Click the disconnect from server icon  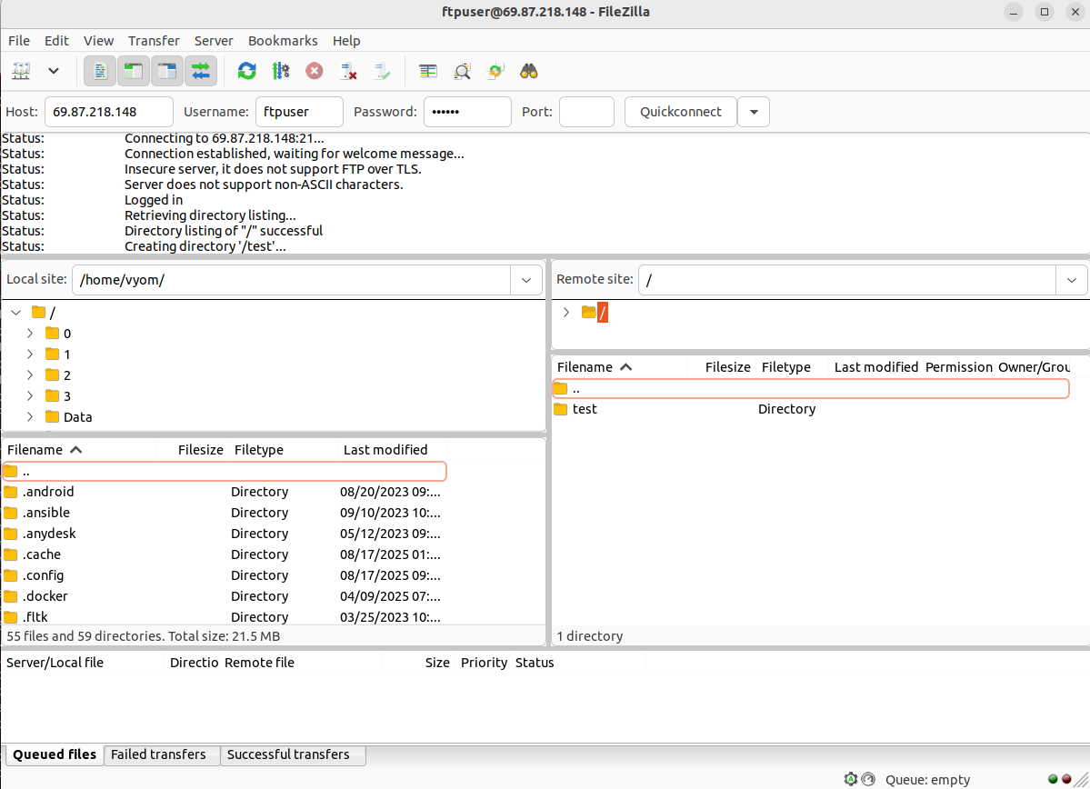(348, 71)
